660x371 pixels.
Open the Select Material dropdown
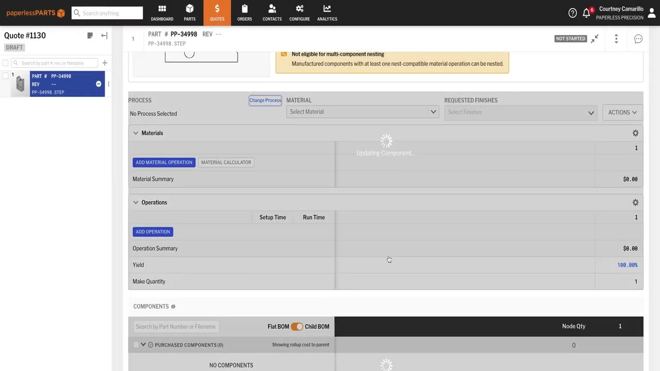pos(362,112)
